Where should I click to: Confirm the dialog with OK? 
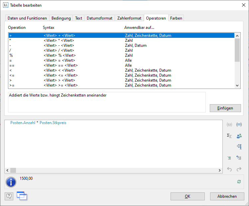tap(187, 196)
